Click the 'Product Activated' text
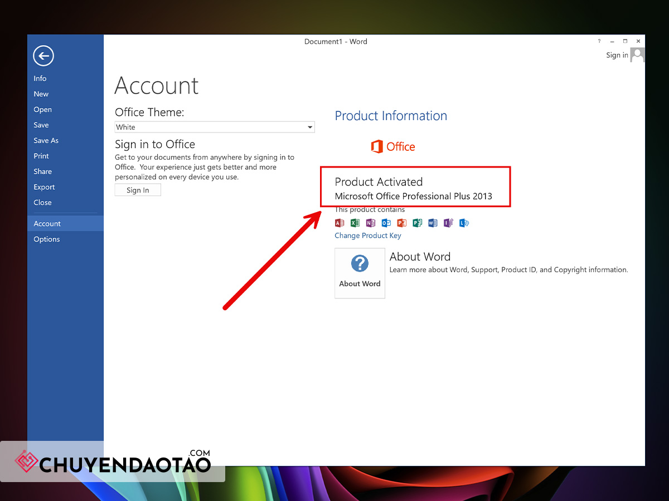The width and height of the screenshot is (669, 501). pyautogui.click(x=379, y=181)
